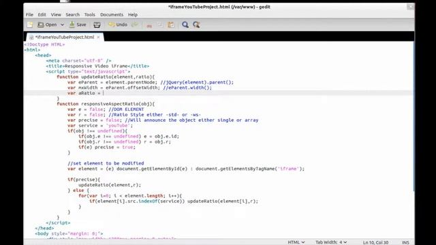Click the 'function updateRatio(element,ratio){' line
The height and width of the screenshot is (245, 436).
pos(106,77)
